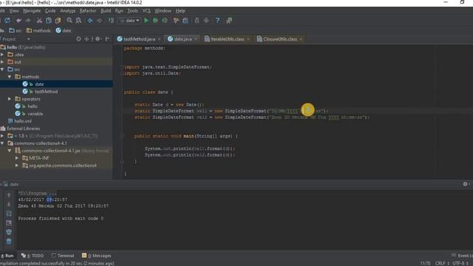The image size is (473, 266).
Task: Expand org.apache.commons.collections4 package node
Action: click(17, 166)
